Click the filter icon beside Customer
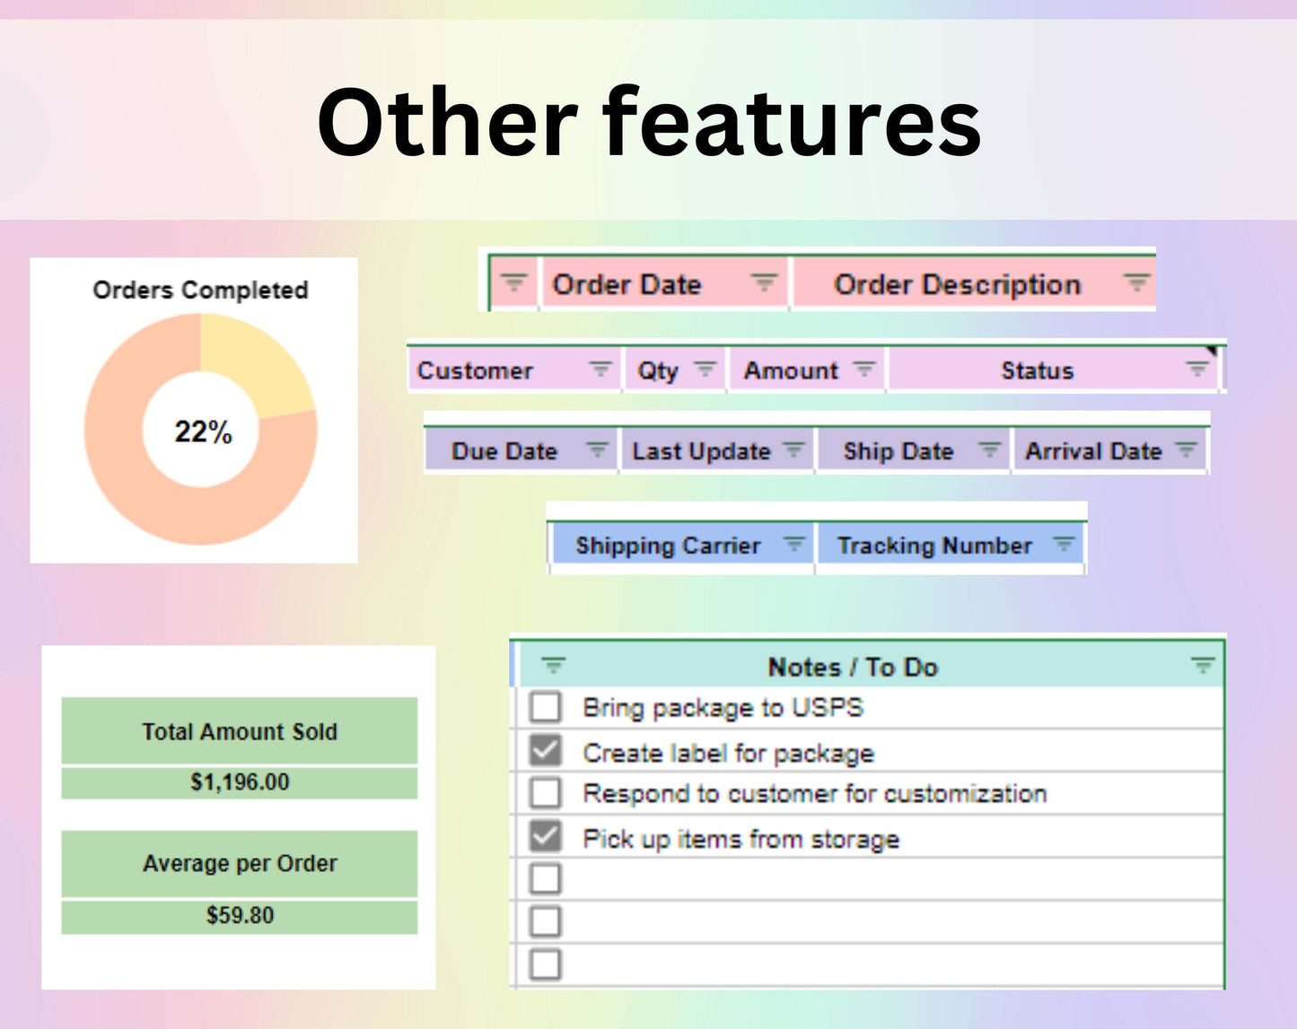The height and width of the screenshot is (1029, 1297). click(600, 369)
